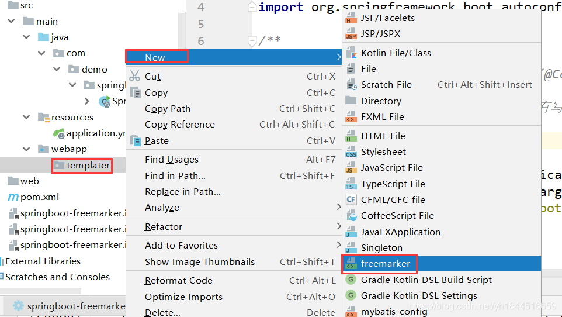The height and width of the screenshot is (317, 562).
Task: Open the Analyze submenu arrow
Action: [339, 207]
